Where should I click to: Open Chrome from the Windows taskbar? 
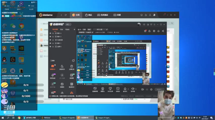pos(19,118)
